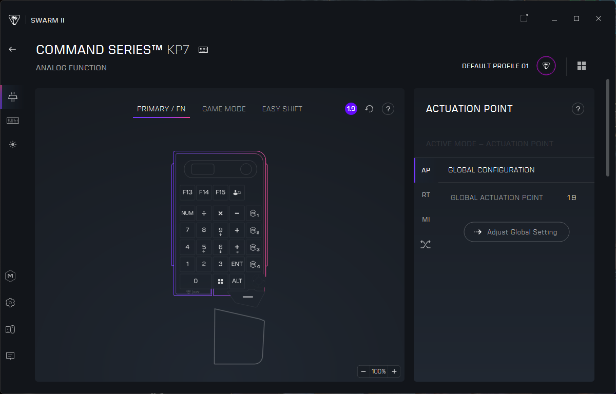The height and width of the screenshot is (394, 616).
Task: Select the M3 macro key
Action: [254, 247]
